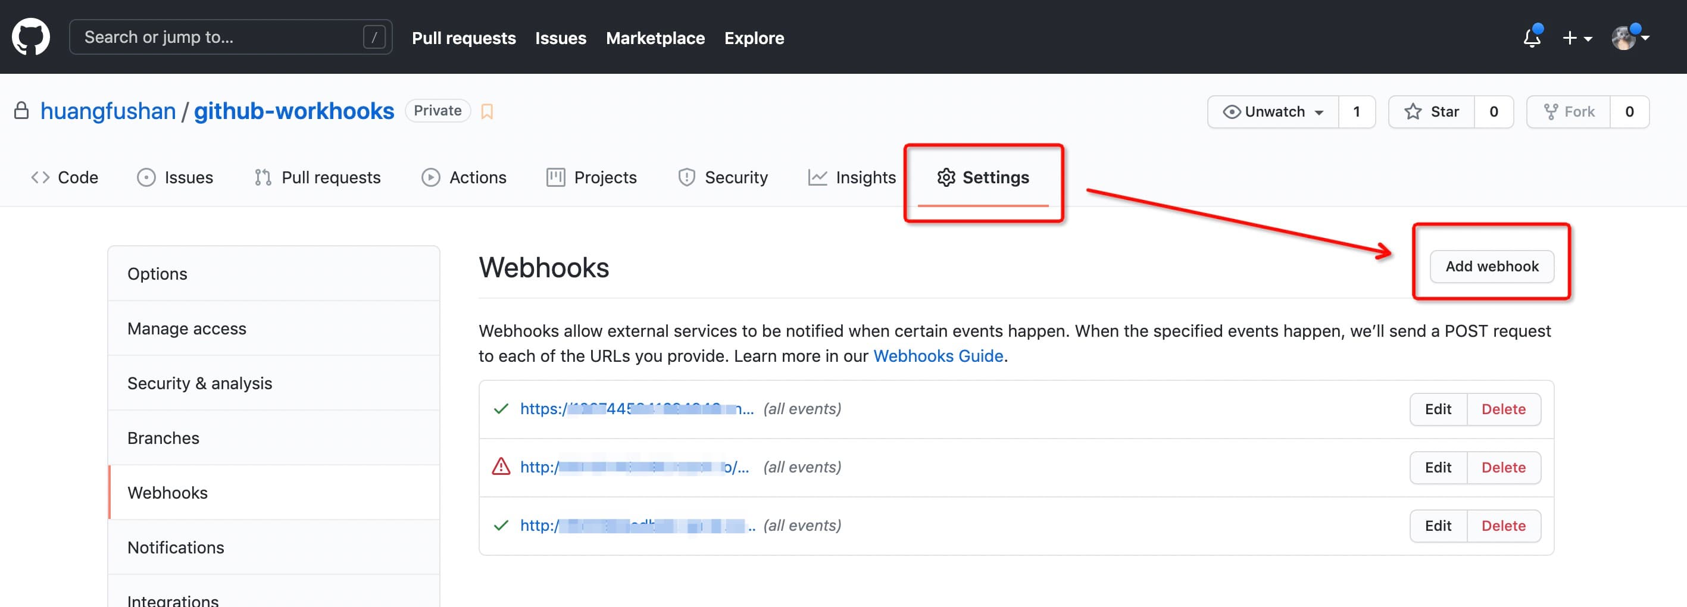Viewport: 1687px width, 607px height.
Task: Switch to the repository Pull requests tab
Action: 318,177
